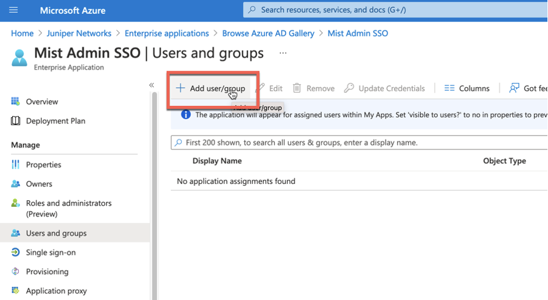Click the Add user/group button
The image size is (548, 300).
pos(211,88)
